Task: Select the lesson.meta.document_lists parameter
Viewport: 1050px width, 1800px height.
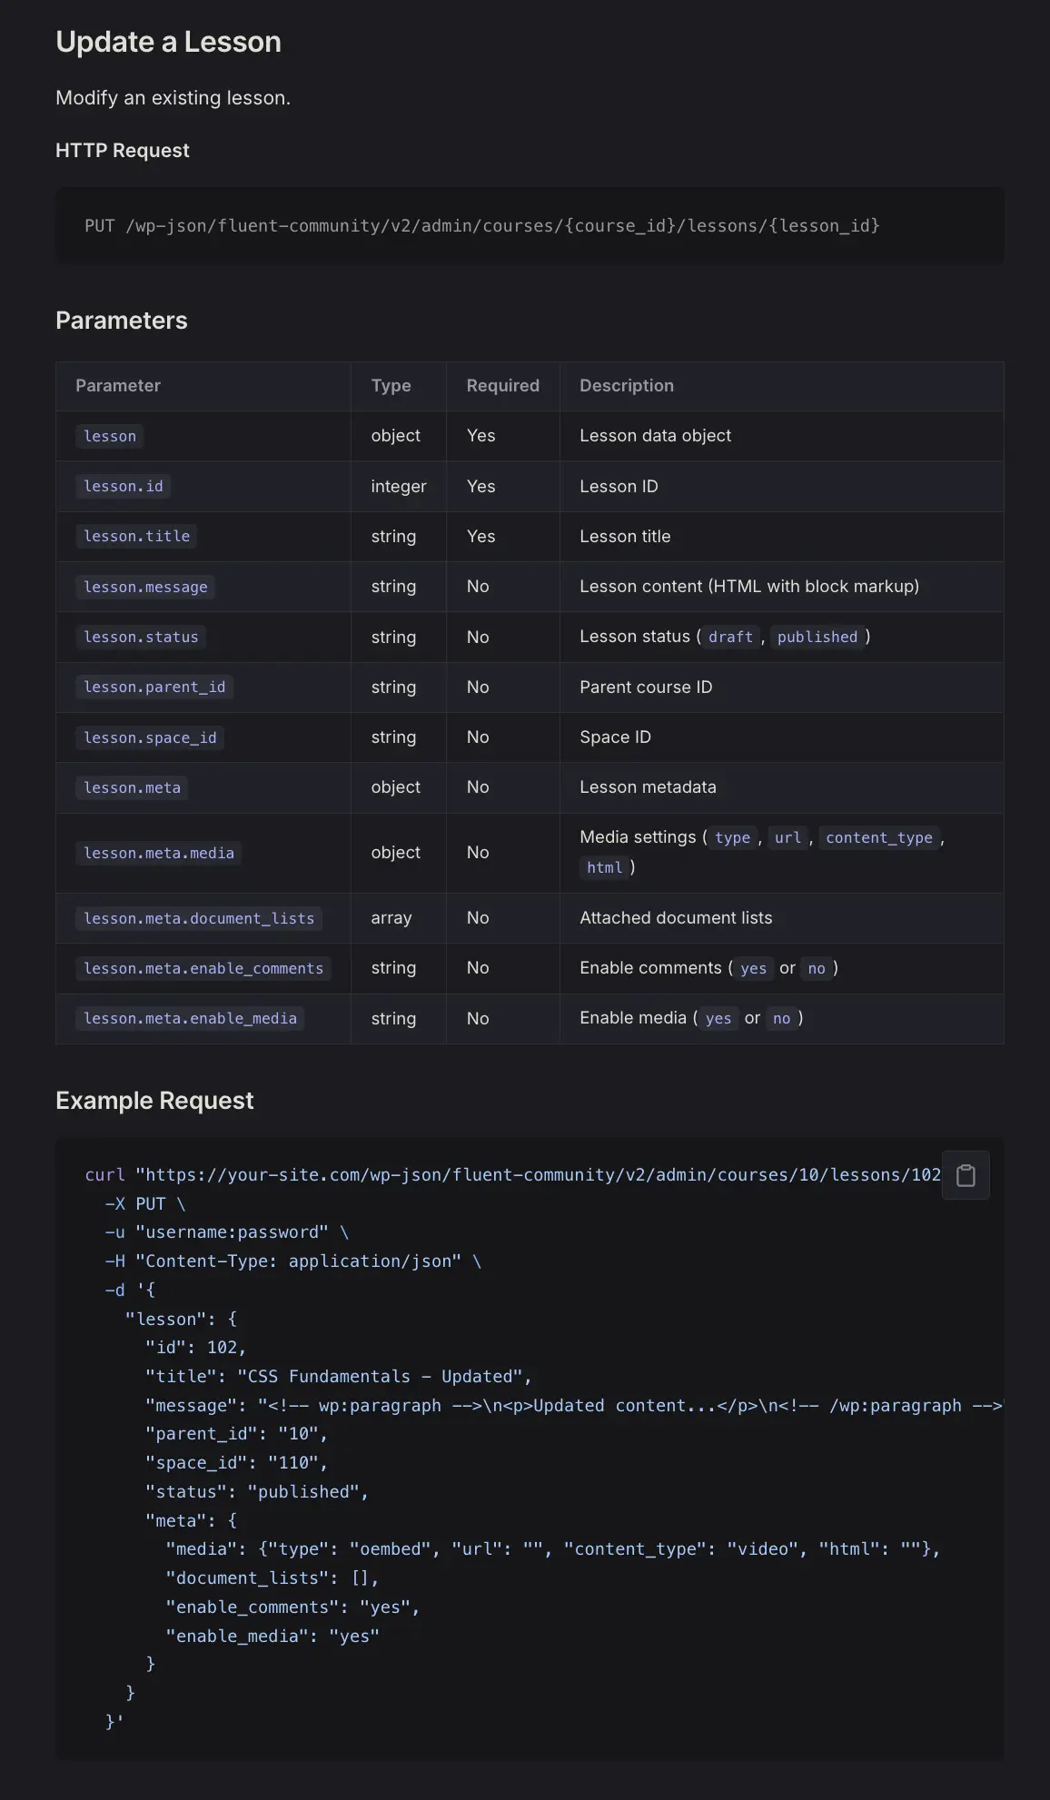Action: click(199, 919)
